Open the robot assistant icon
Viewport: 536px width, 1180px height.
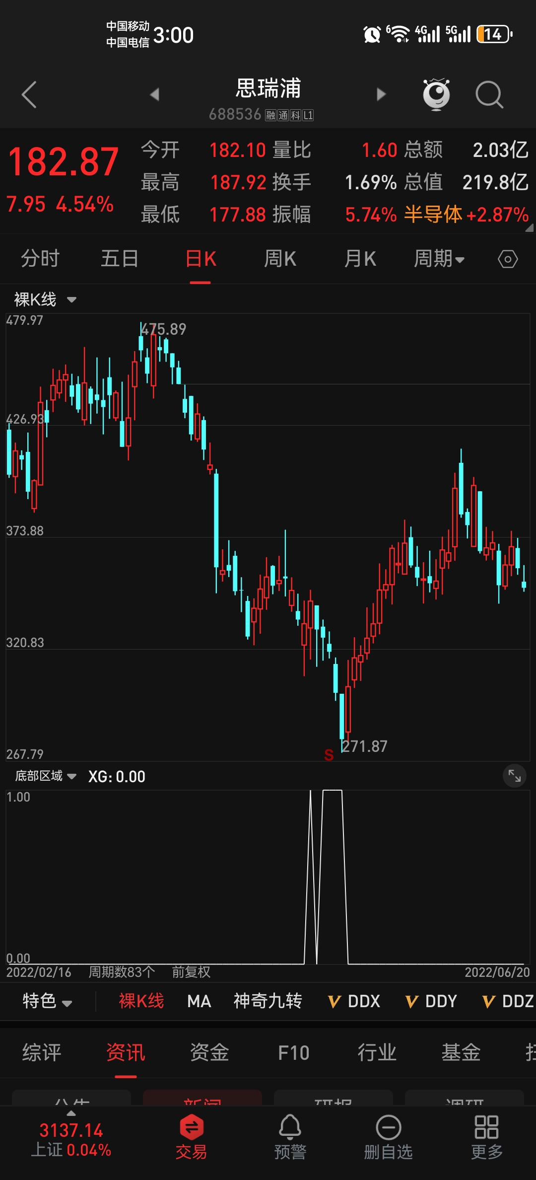coord(436,94)
